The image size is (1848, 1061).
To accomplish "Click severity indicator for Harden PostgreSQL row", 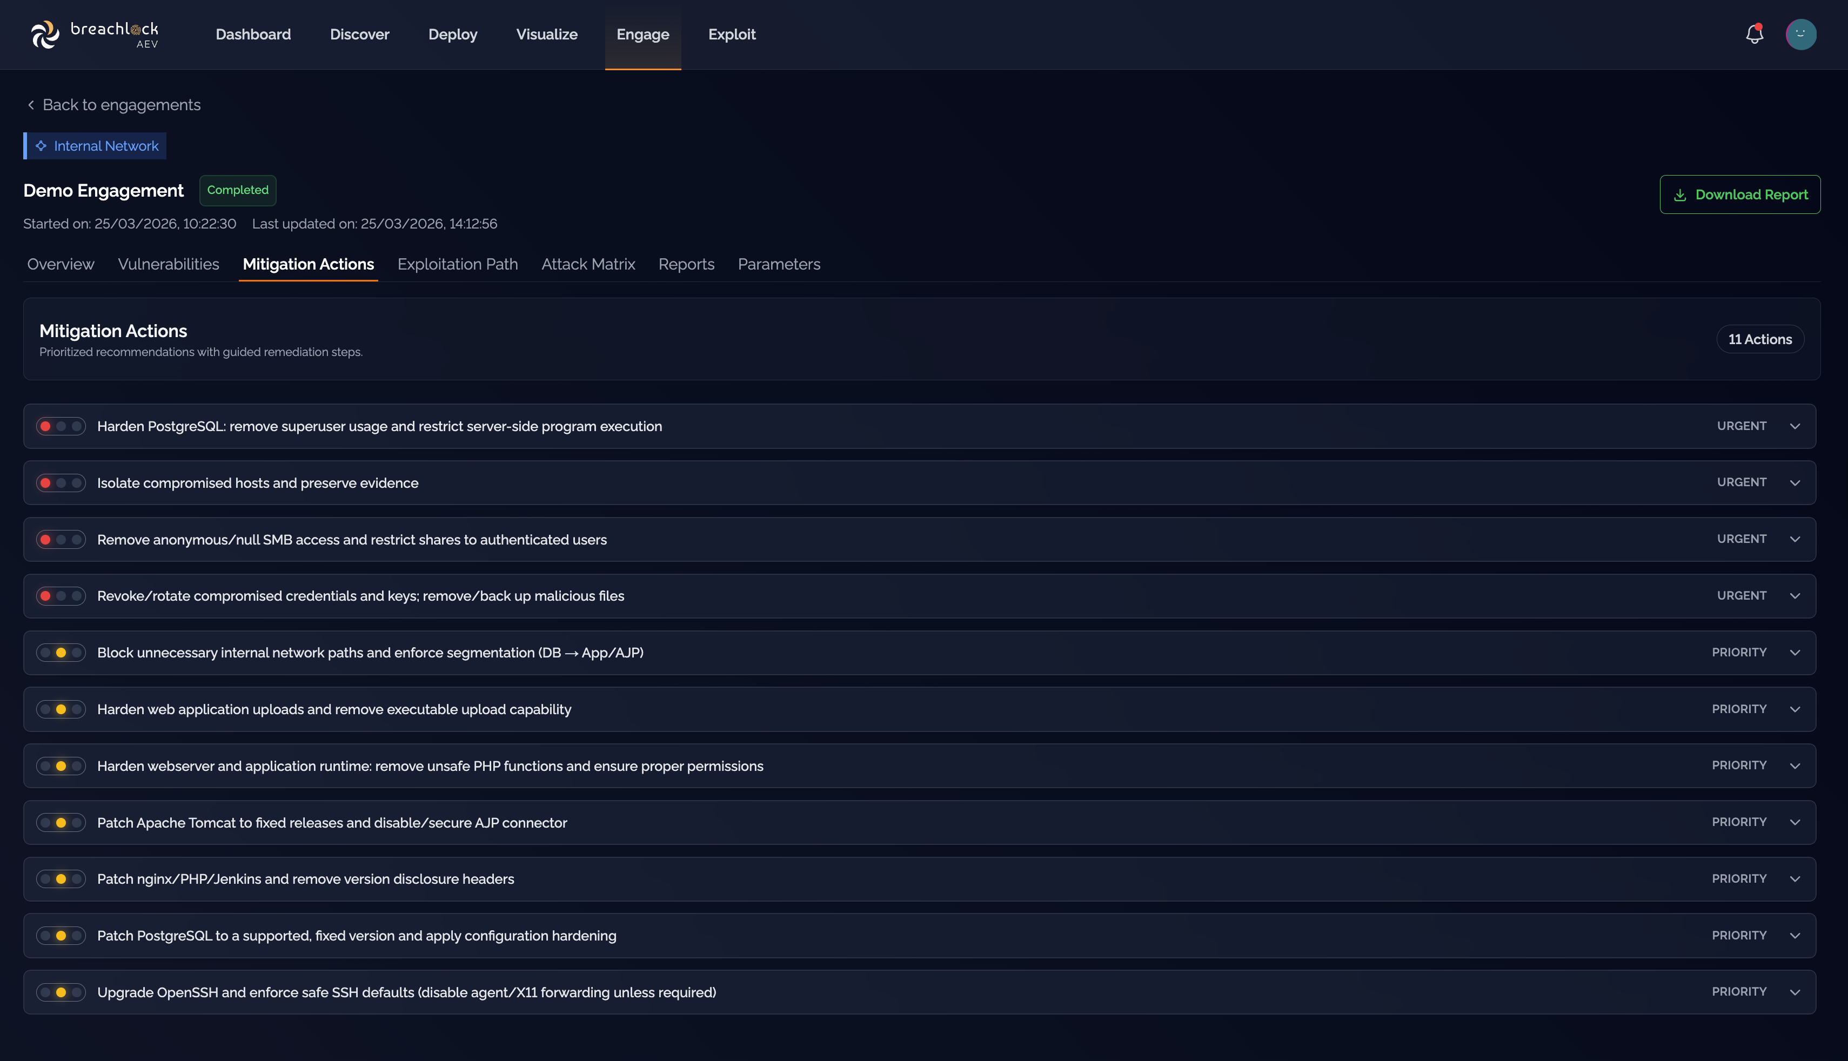I will click(x=61, y=426).
